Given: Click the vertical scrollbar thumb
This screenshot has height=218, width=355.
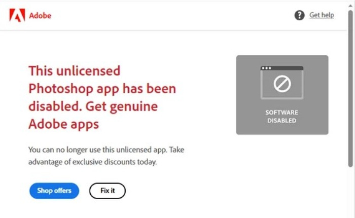Looking at the screenshot, I should pyautogui.click(x=351, y=86).
